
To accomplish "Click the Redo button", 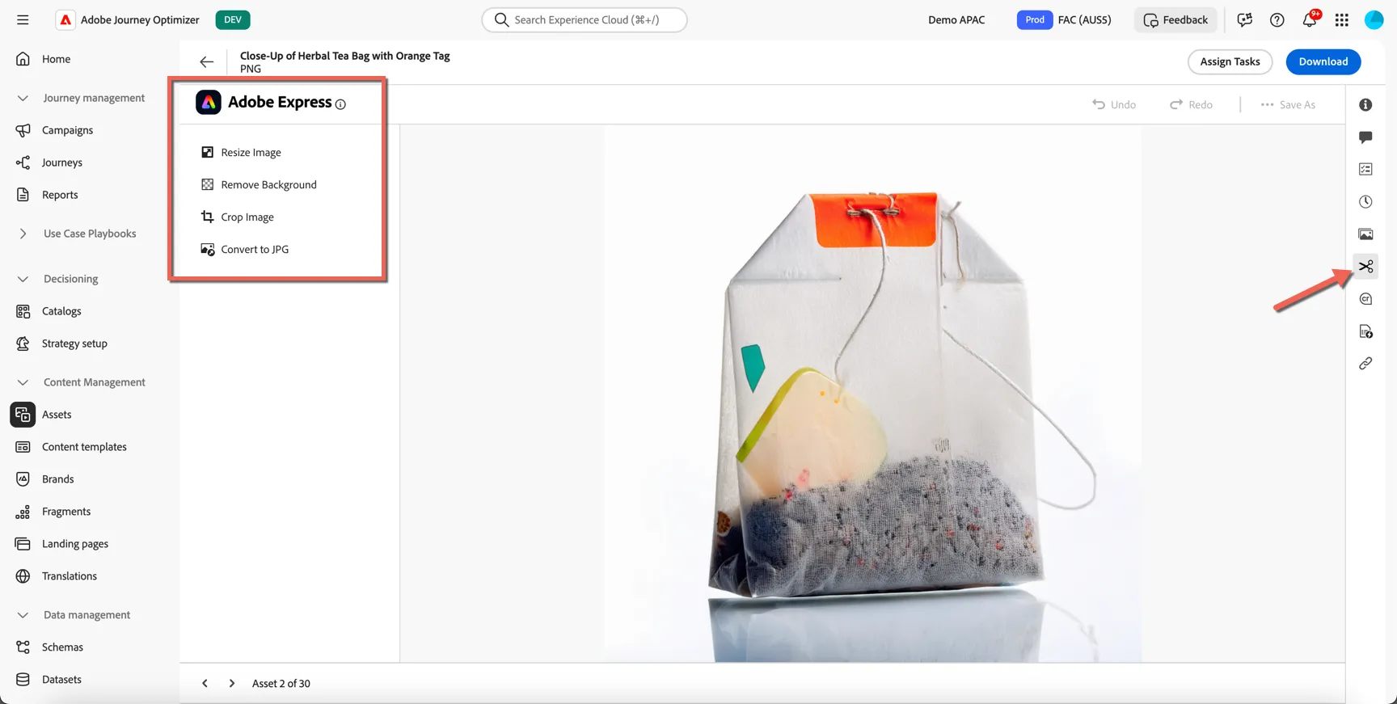I will coord(1191,105).
